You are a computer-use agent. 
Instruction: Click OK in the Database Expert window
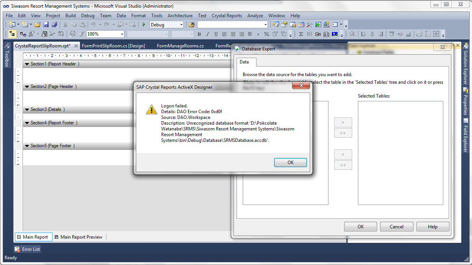click(361, 227)
